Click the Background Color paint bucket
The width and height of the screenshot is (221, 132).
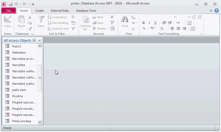[162, 29]
